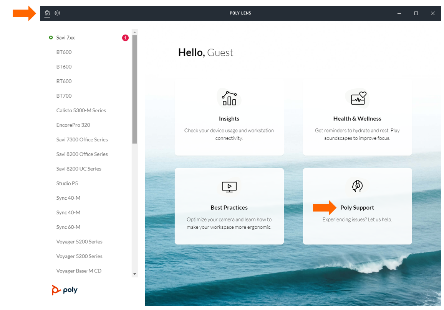Click the Health & Wellness heart monitor icon
Image resolution: width=444 pixels, height=310 pixels.
[x=357, y=99]
